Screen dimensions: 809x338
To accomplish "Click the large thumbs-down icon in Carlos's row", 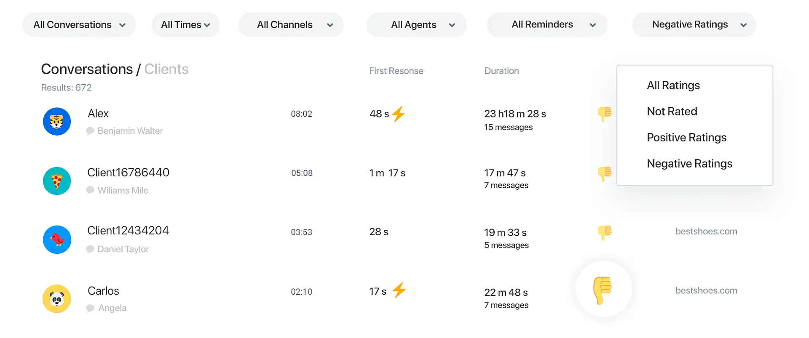I will [603, 290].
